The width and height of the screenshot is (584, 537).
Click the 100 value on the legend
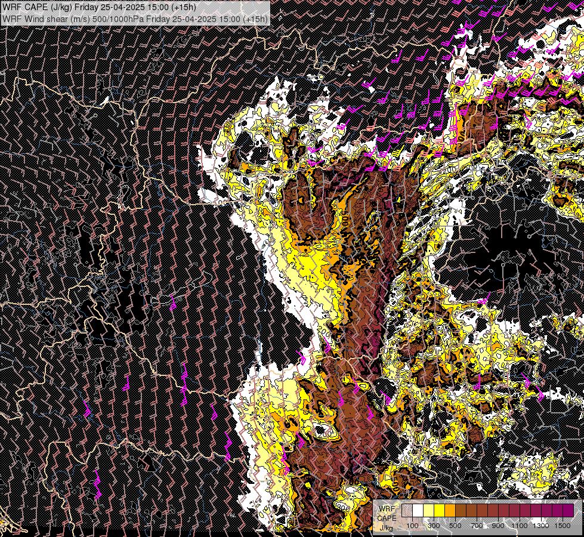coord(412,526)
